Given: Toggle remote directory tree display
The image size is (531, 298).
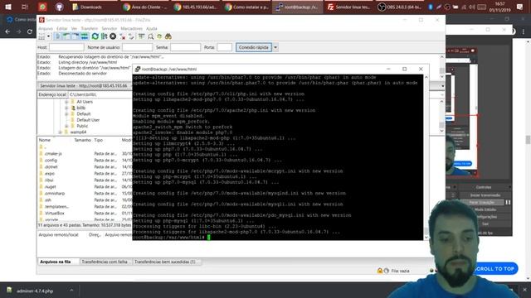Looking at the screenshot, I should [x=76, y=36].
